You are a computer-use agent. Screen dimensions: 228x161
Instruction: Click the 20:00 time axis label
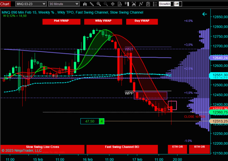click(x=177, y=159)
